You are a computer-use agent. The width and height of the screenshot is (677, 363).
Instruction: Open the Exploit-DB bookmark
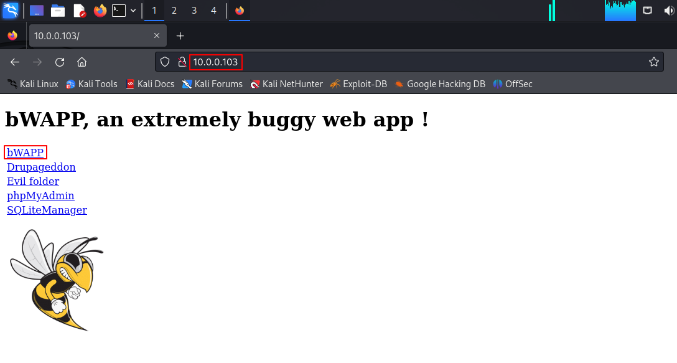(358, 84)
